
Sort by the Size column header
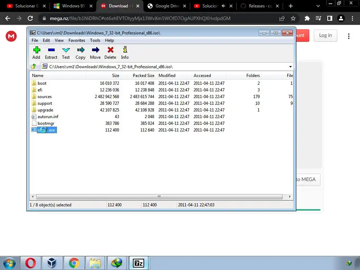104,76
